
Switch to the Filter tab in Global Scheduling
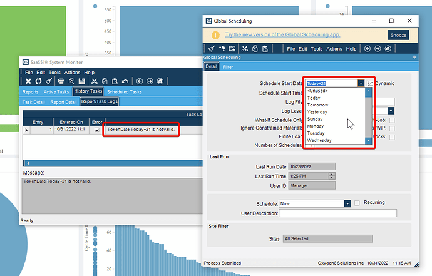point(227,67)
